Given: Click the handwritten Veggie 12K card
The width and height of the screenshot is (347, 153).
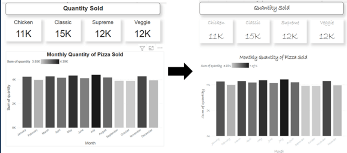Looking at the screenshot, I should [x=326, y=30].
